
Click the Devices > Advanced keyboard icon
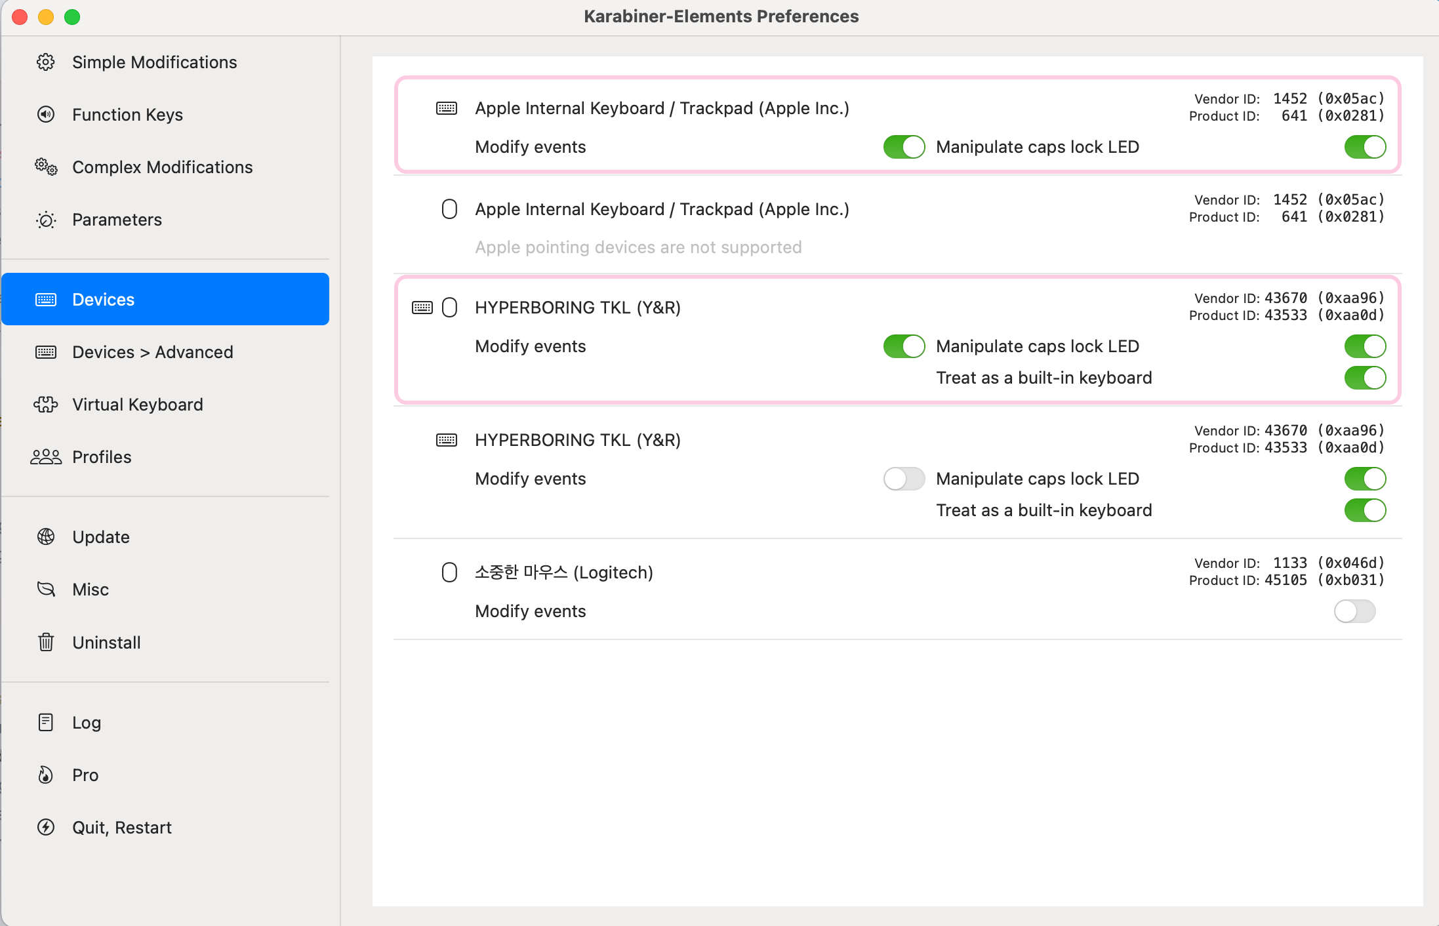point(45,352)
